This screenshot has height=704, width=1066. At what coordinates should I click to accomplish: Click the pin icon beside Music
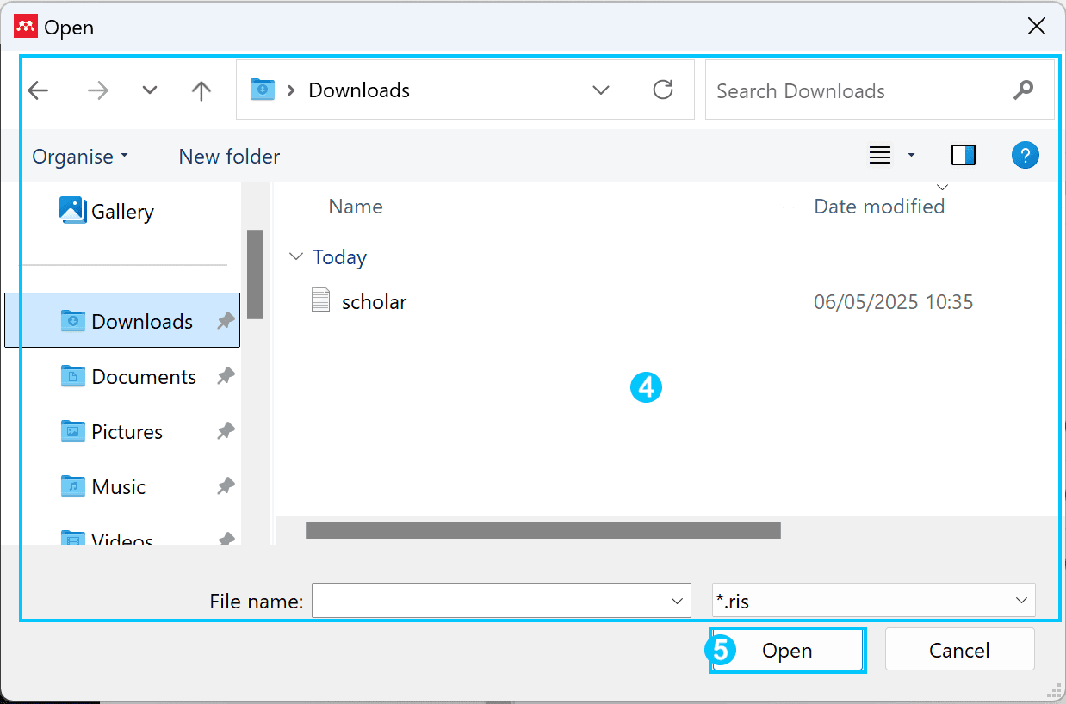[226, 486]
